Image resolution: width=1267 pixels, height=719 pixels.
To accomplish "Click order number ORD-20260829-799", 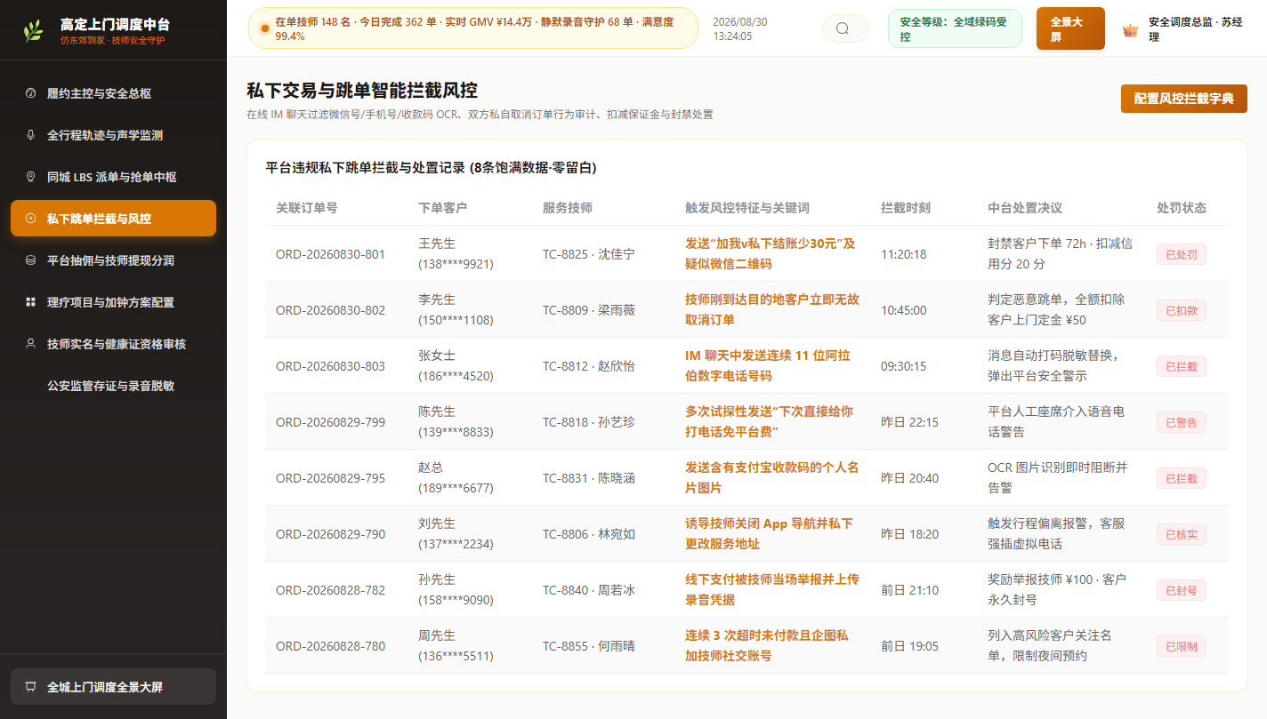I will 330,422.
